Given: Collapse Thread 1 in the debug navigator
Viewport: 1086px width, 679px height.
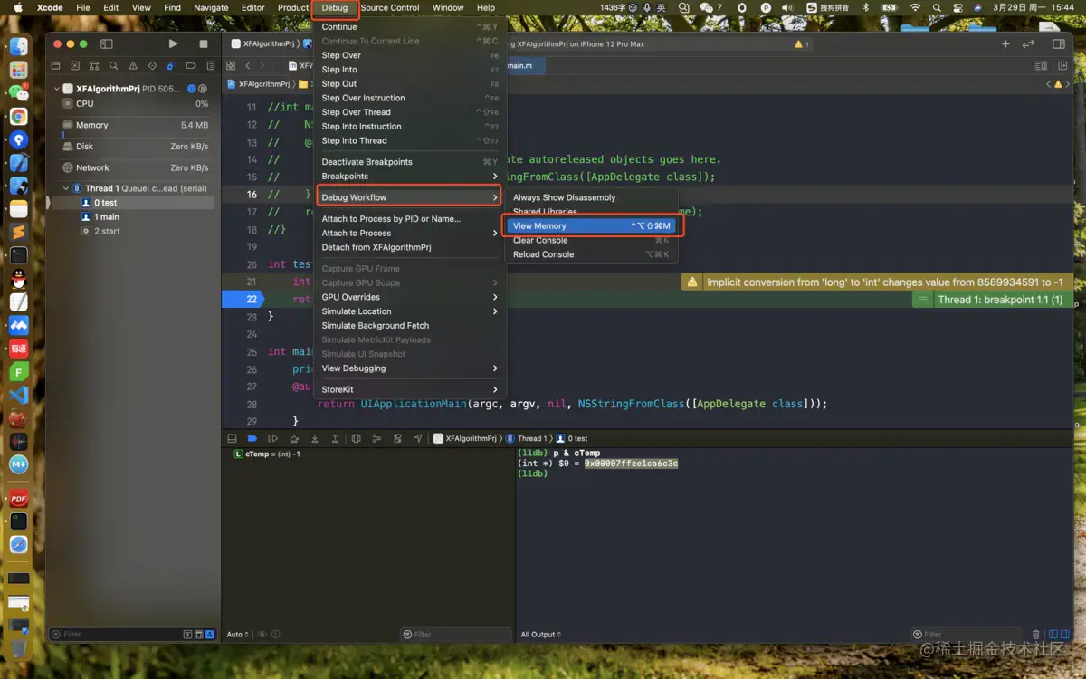Looking at the screenshot, I should 65,188.
